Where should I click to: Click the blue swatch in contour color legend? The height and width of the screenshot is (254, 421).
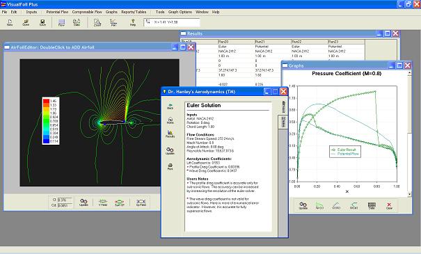point(46,141)
